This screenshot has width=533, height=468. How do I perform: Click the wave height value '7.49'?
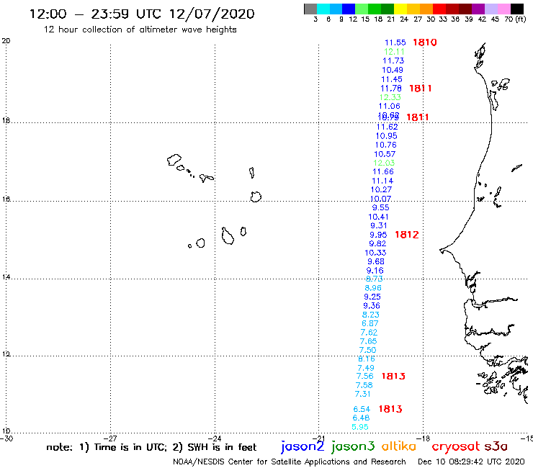coord(366,368)
